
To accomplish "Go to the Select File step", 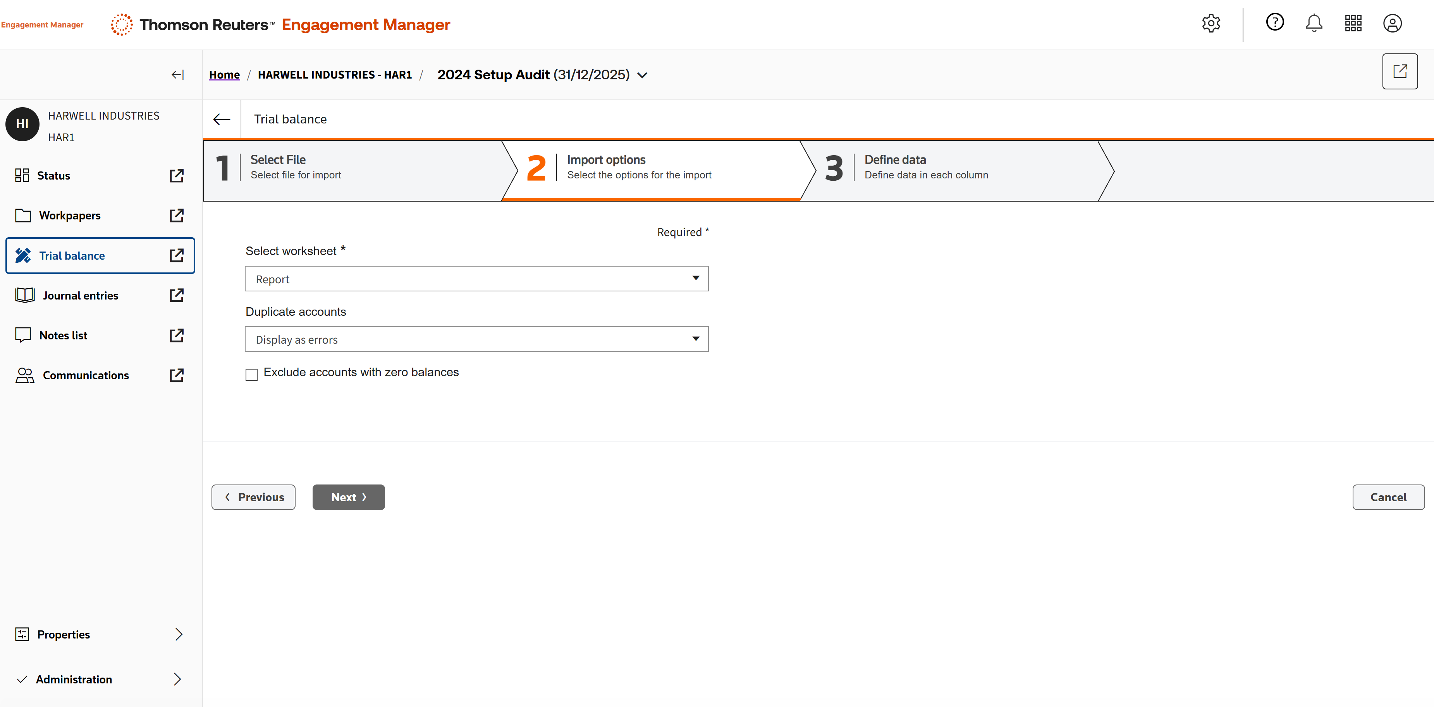I will (295, 167).
